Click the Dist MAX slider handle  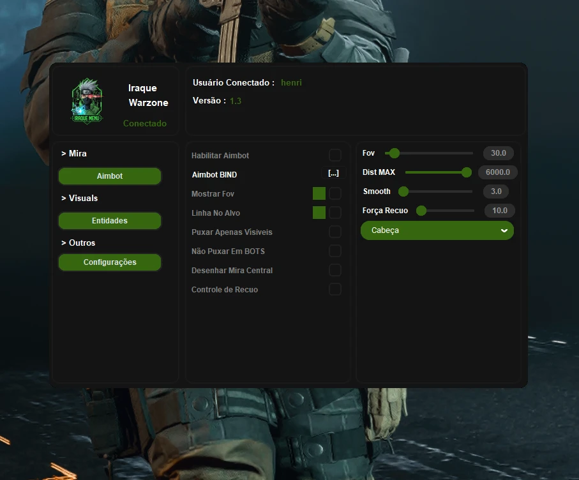pos(467,172)
